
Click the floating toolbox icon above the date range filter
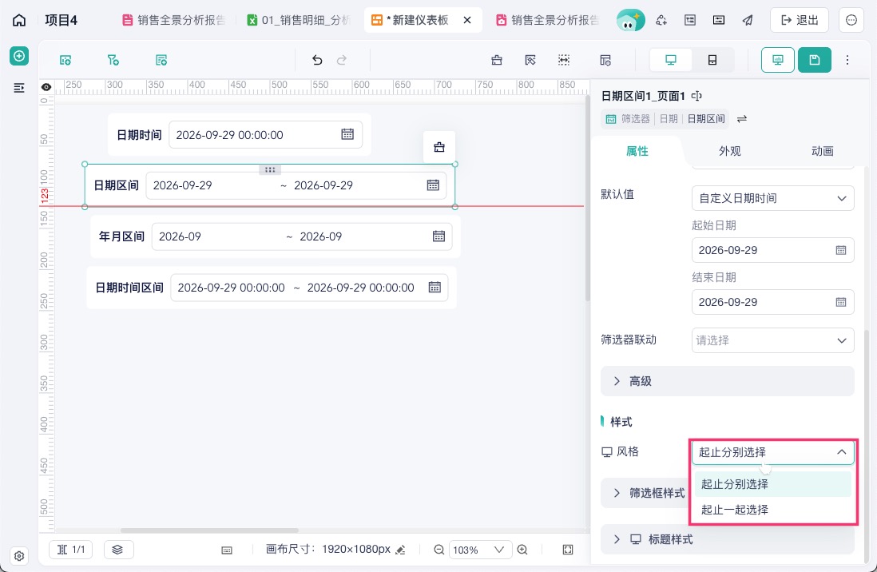[x=439, y=147]
